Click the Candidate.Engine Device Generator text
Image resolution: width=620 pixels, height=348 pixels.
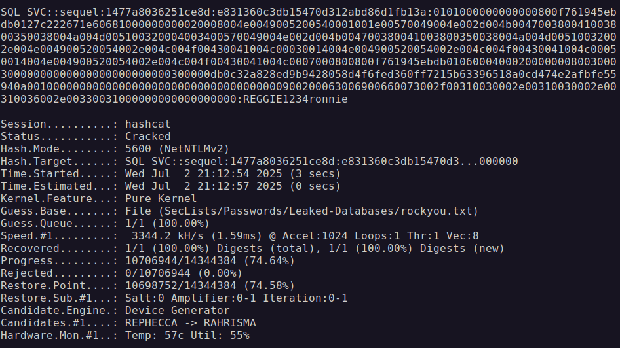(x=177, y=311)
